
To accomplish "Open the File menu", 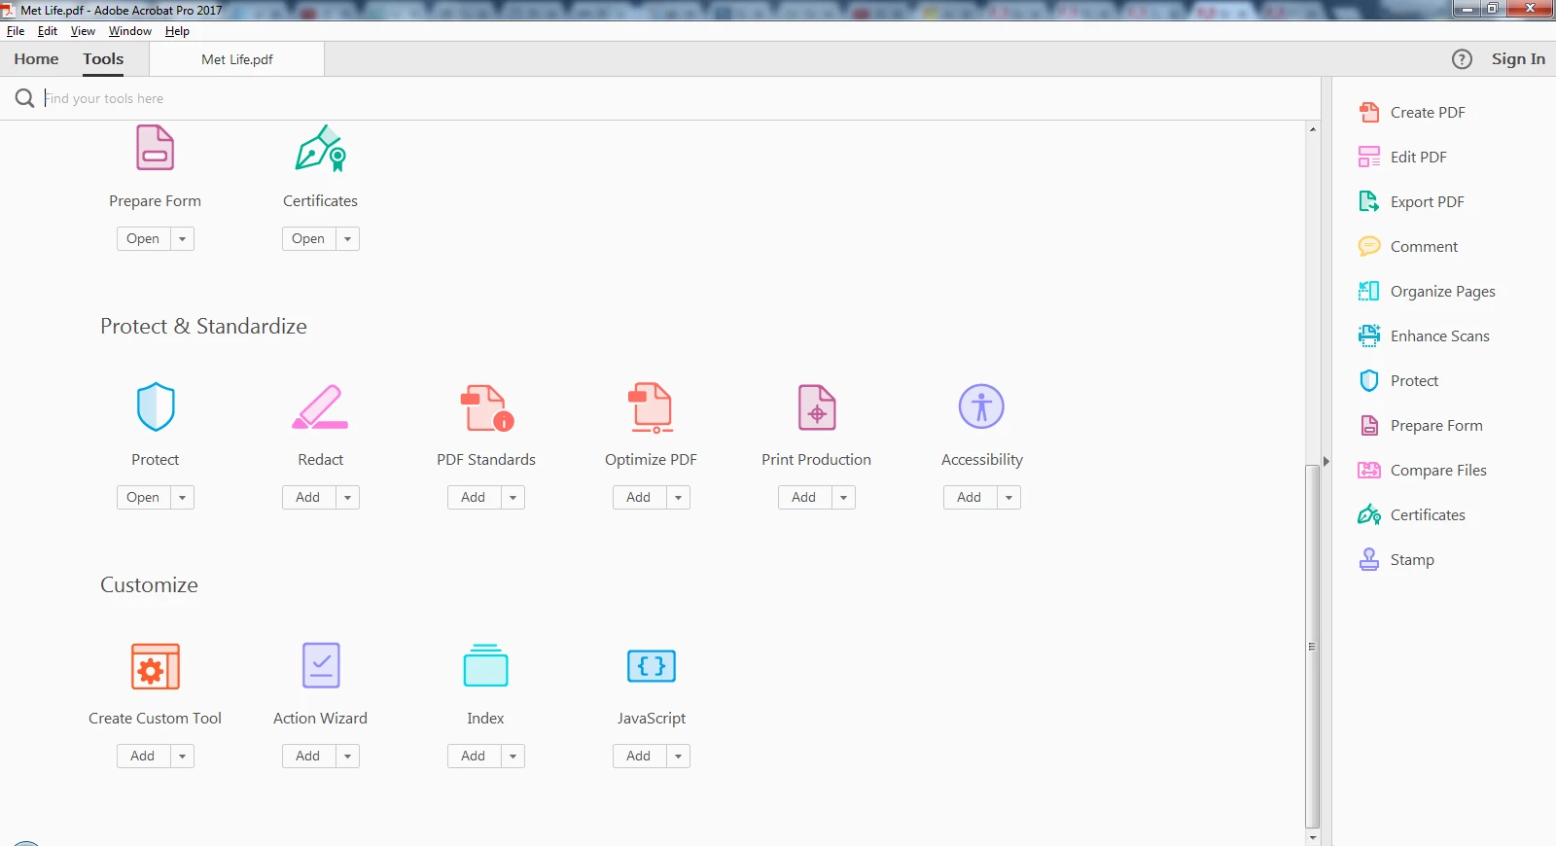I will [x=16, y=31].
